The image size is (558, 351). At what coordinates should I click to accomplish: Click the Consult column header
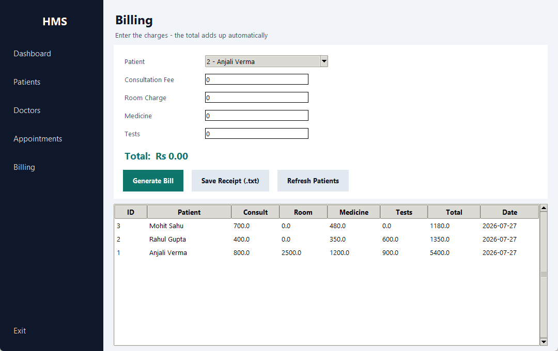point(256,212)
